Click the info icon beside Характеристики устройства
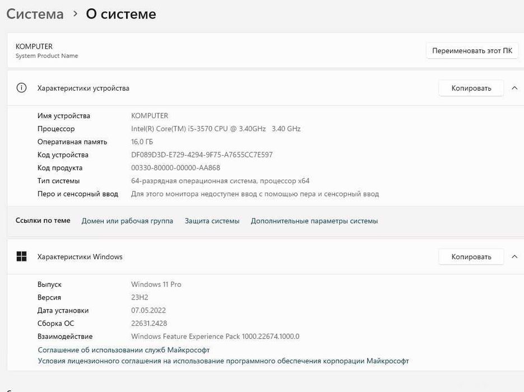The width and height of the screenshot is (524, 392). (21, 88)
